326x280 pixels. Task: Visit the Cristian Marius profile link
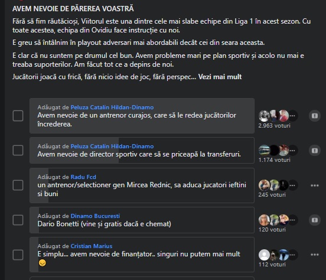(x=92, y=246)
